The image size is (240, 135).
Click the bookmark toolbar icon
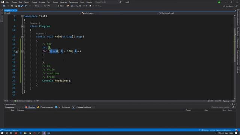click(90, 6)
